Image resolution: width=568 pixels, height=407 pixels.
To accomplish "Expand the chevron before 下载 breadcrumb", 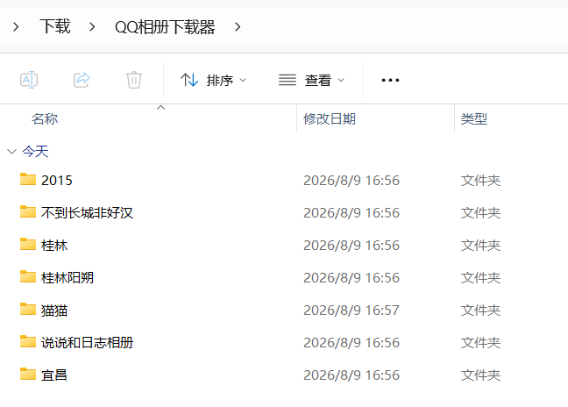I will pos(16,27).
